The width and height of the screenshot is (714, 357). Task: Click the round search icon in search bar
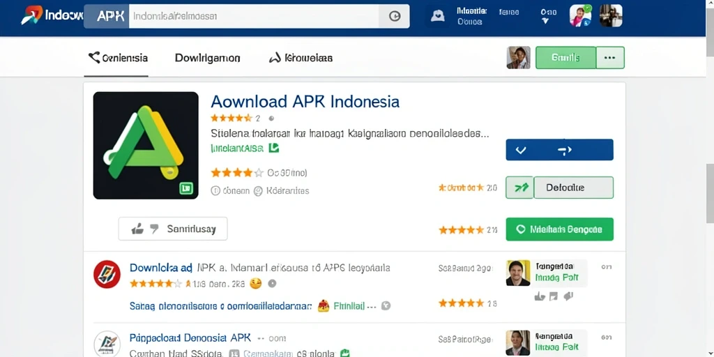click(395, 17)
